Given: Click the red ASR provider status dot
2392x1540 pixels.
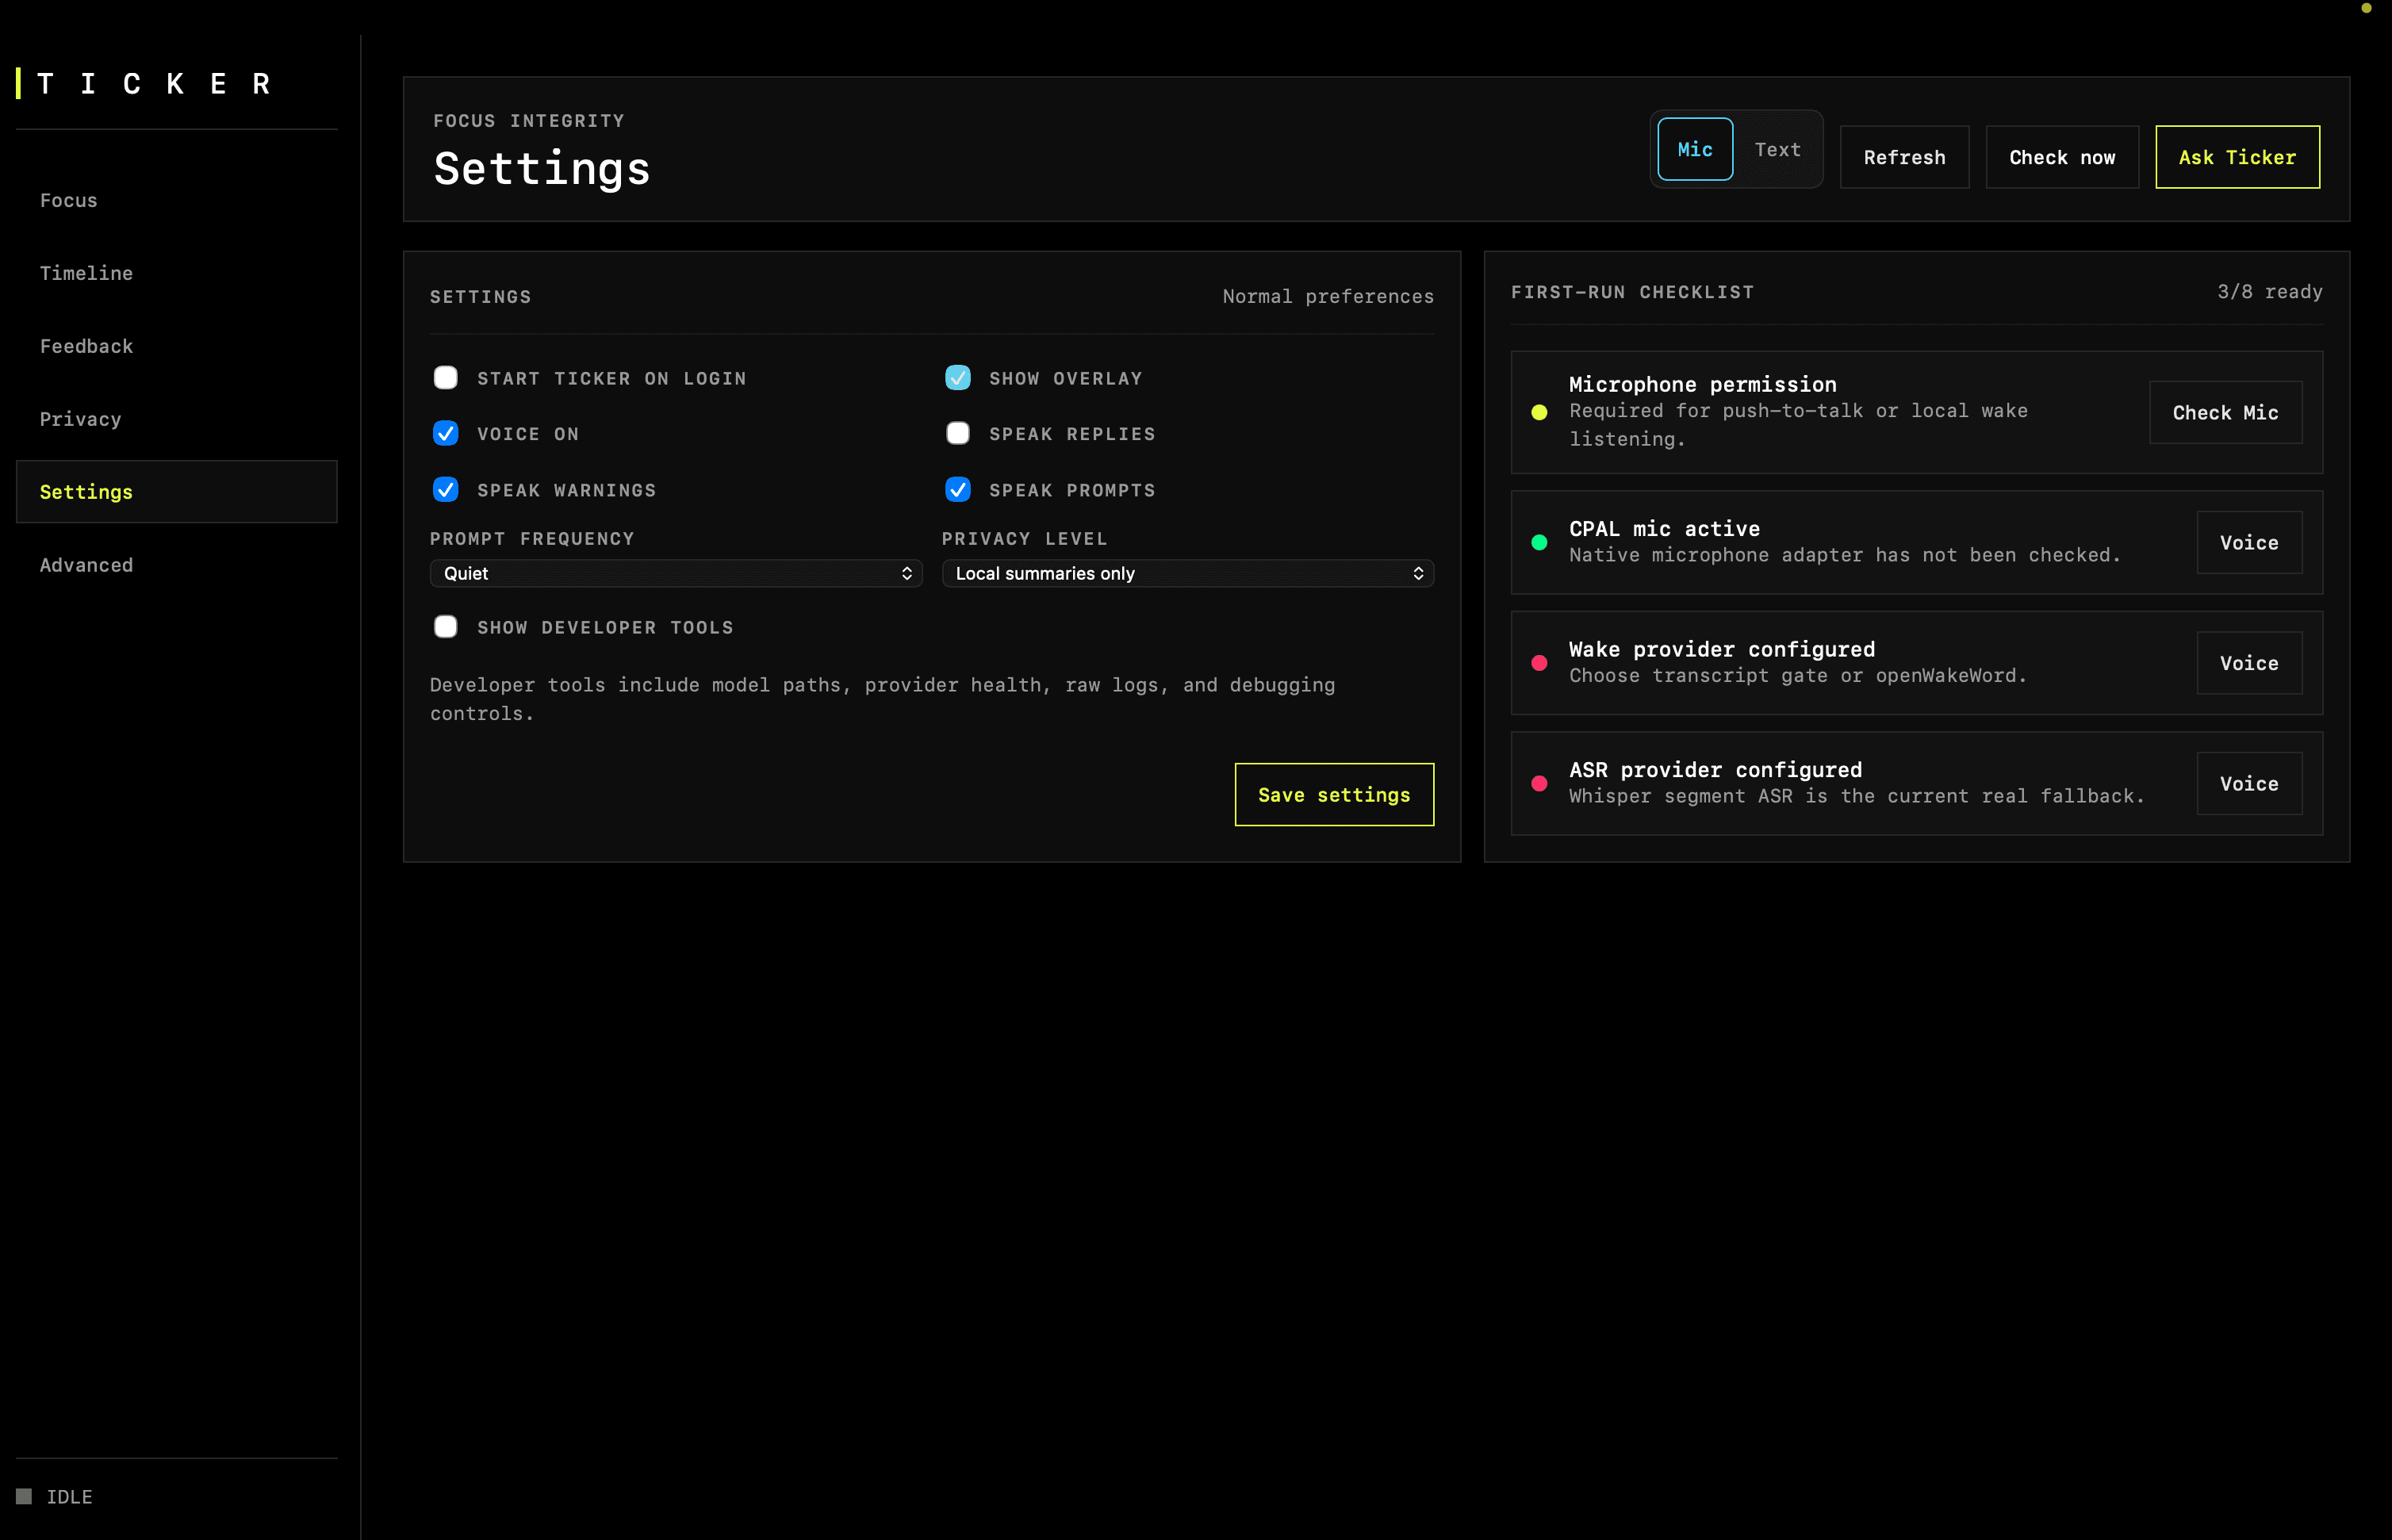Looking at the screenshot, I should point(1539,784).
